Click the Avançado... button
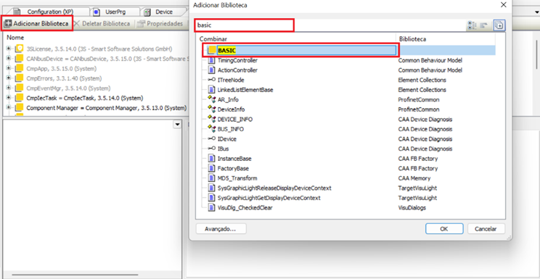 coord(221,229)
